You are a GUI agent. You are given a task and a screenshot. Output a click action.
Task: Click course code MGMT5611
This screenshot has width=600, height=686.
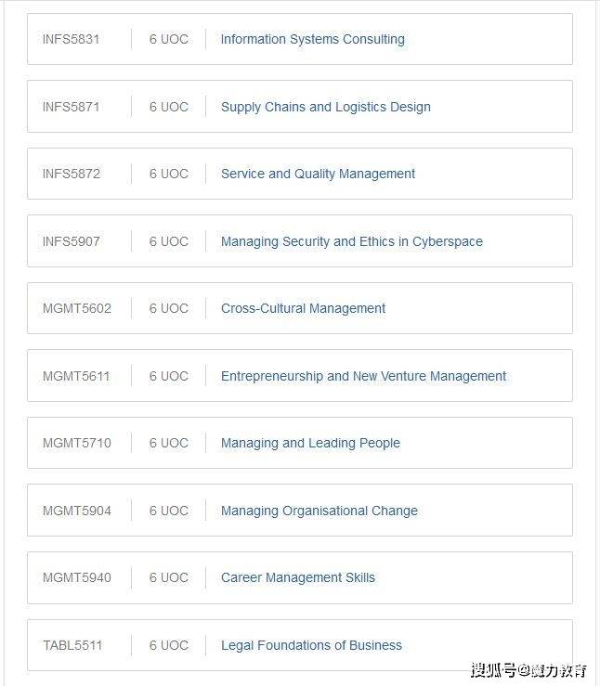pos(75,376)
